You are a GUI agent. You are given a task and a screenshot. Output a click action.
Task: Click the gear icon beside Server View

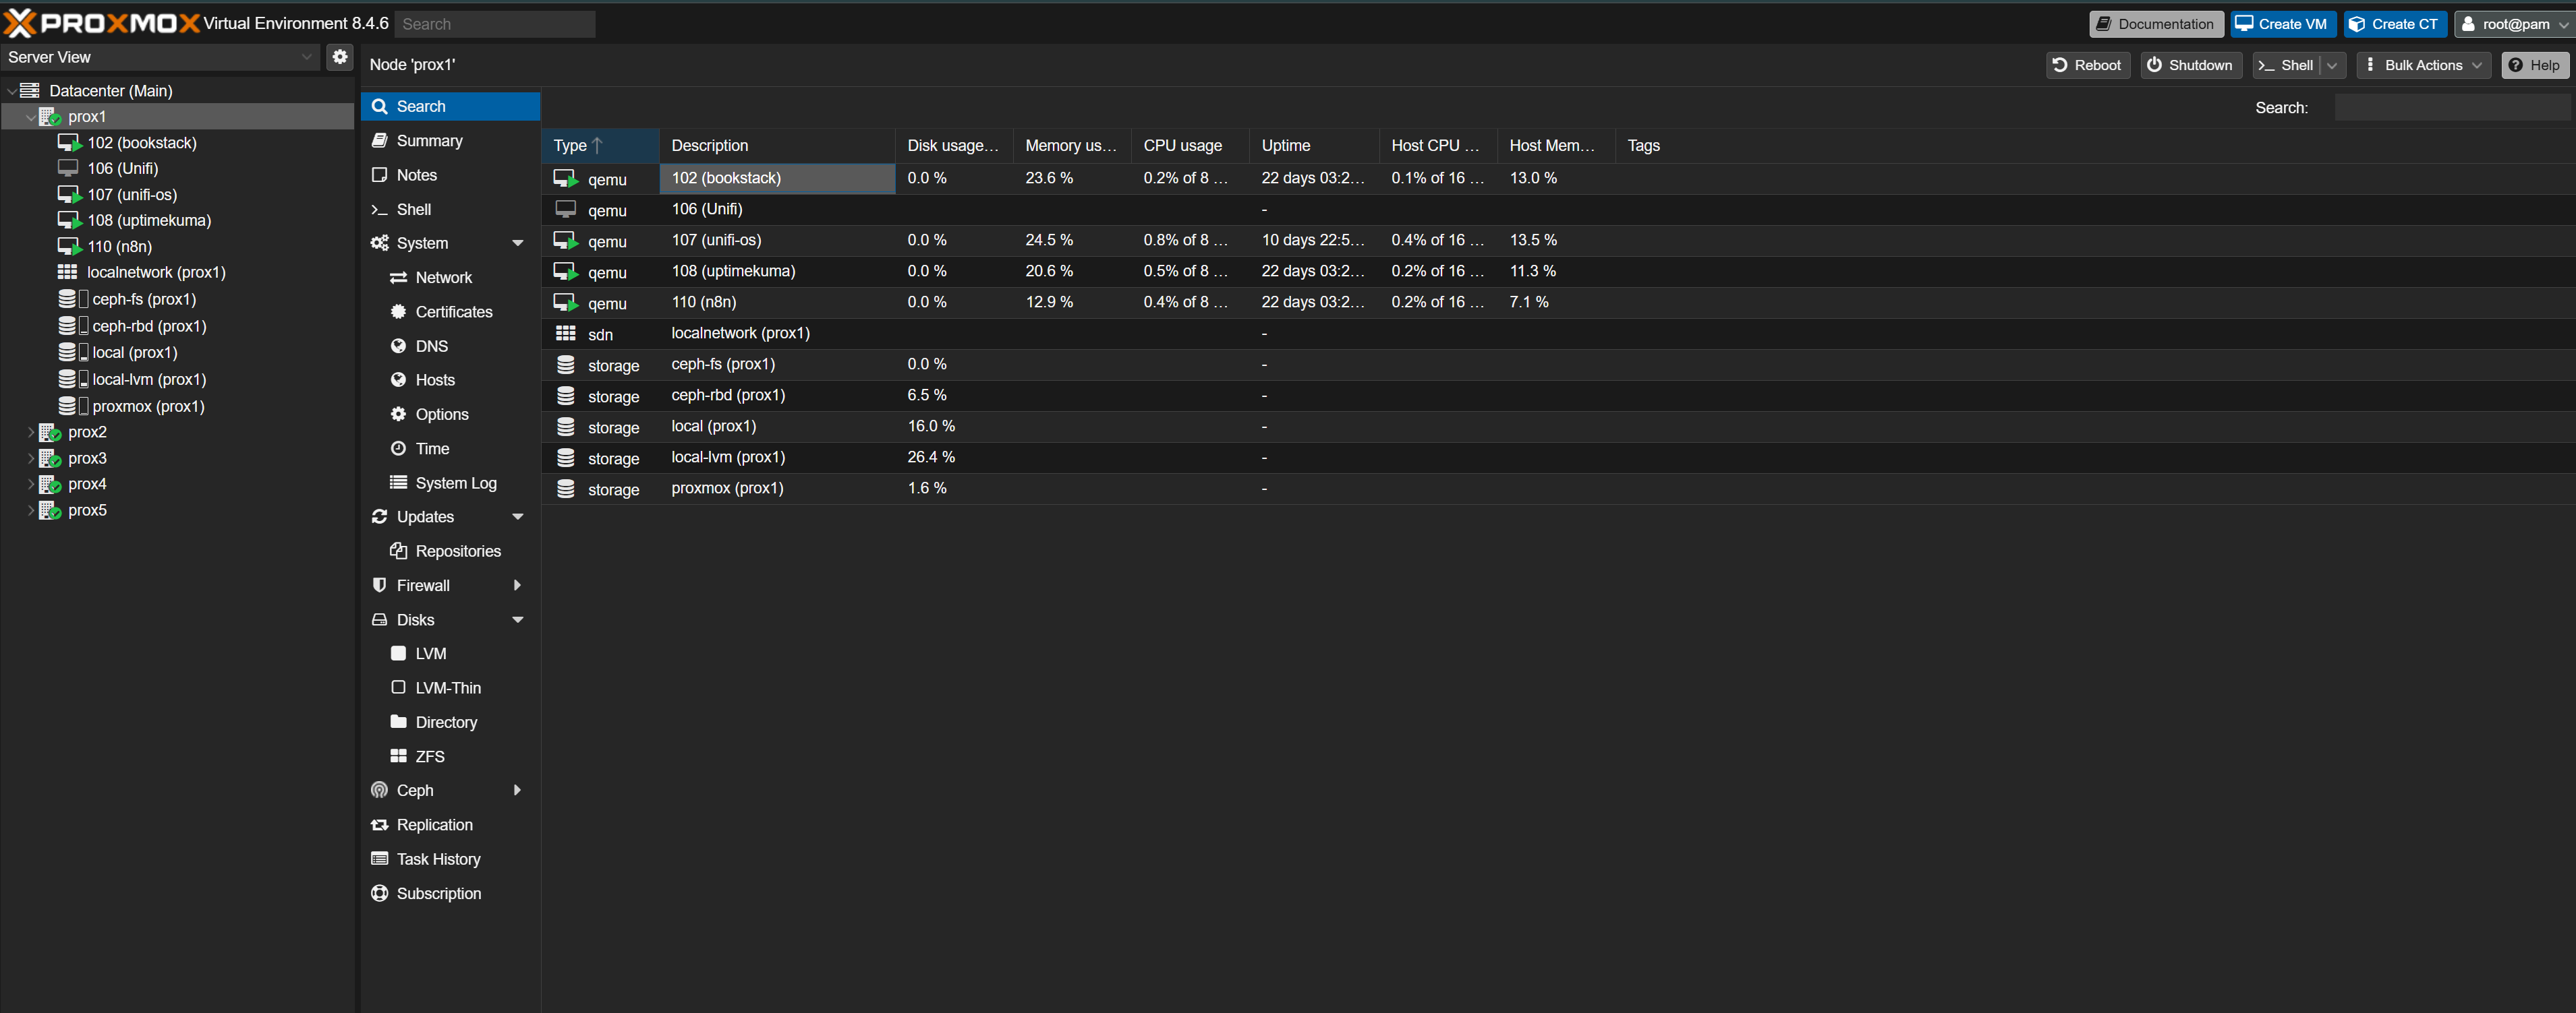coord(340,57)
